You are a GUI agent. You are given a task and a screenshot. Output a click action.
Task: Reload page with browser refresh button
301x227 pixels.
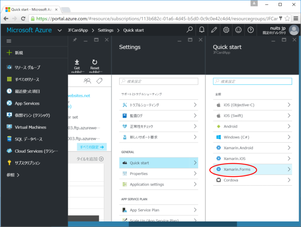[23, 18]
